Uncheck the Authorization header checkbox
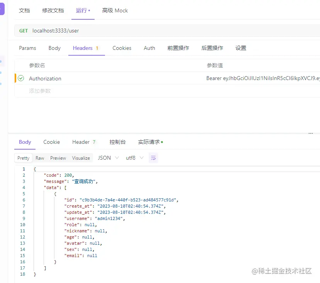This screenshot has width=320, height=283. click(21, 78)
